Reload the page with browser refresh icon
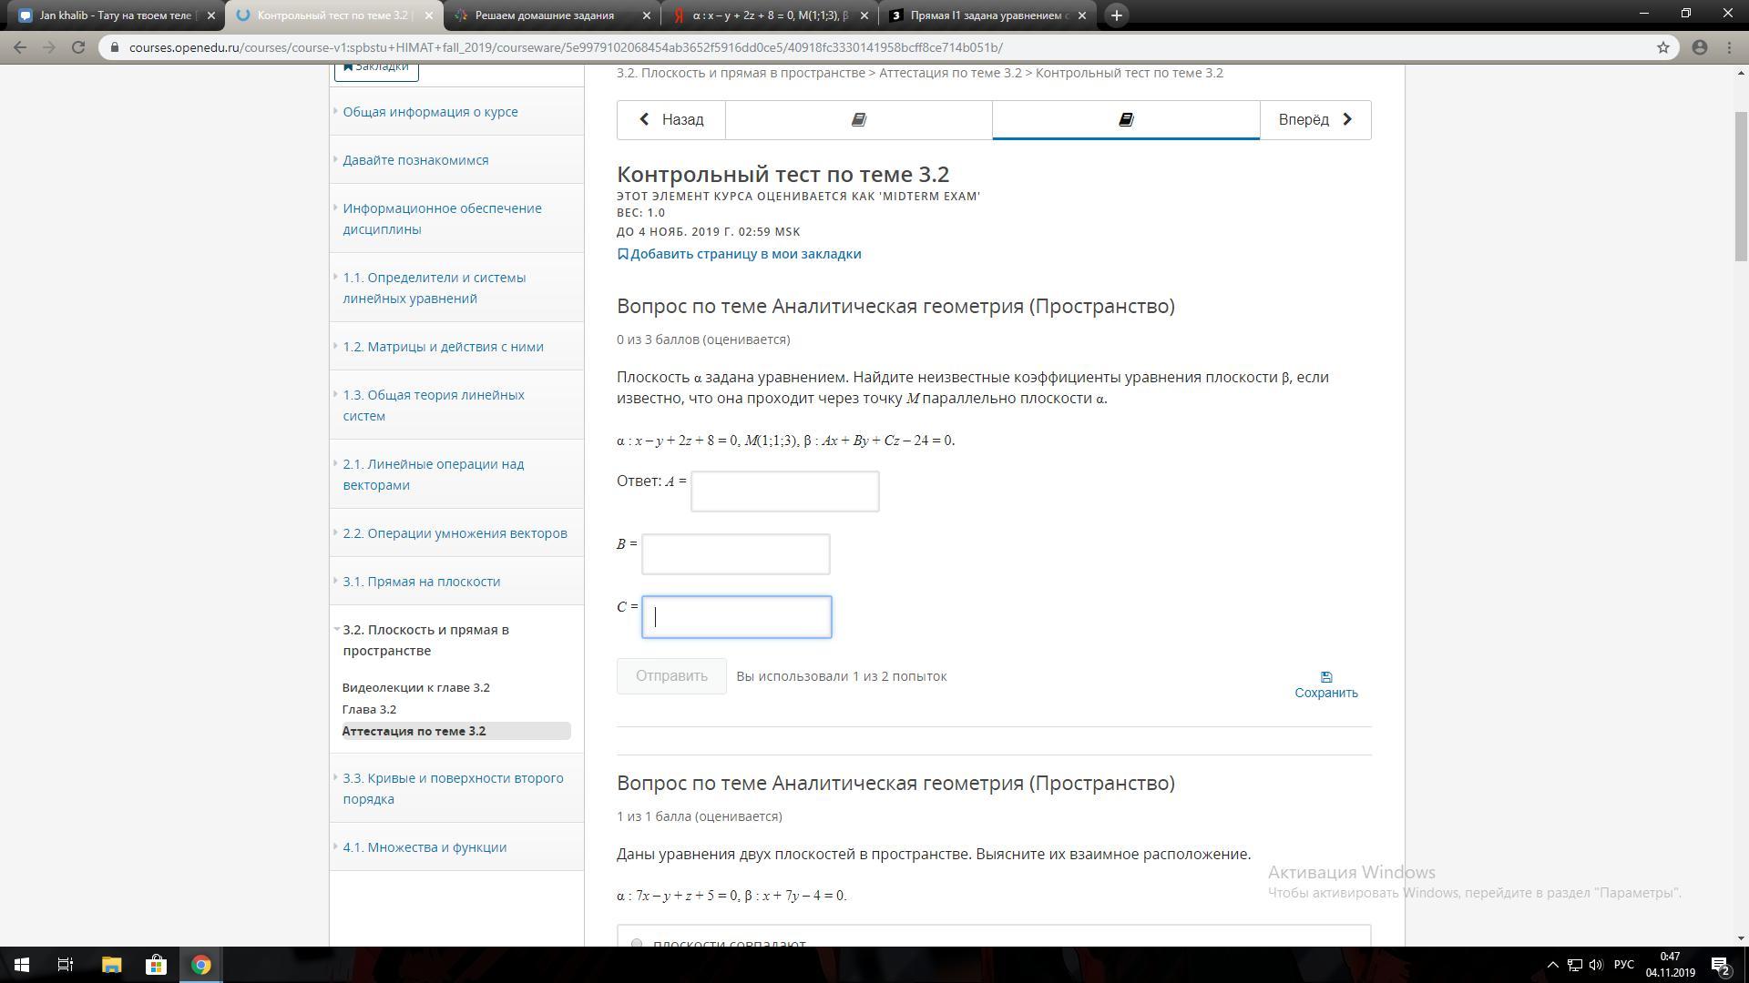The image size is (1749, 983). 78,47
